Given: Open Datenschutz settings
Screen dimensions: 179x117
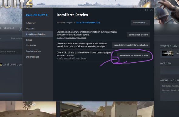Looking at the screenshot, I should (x=32, y=57).
